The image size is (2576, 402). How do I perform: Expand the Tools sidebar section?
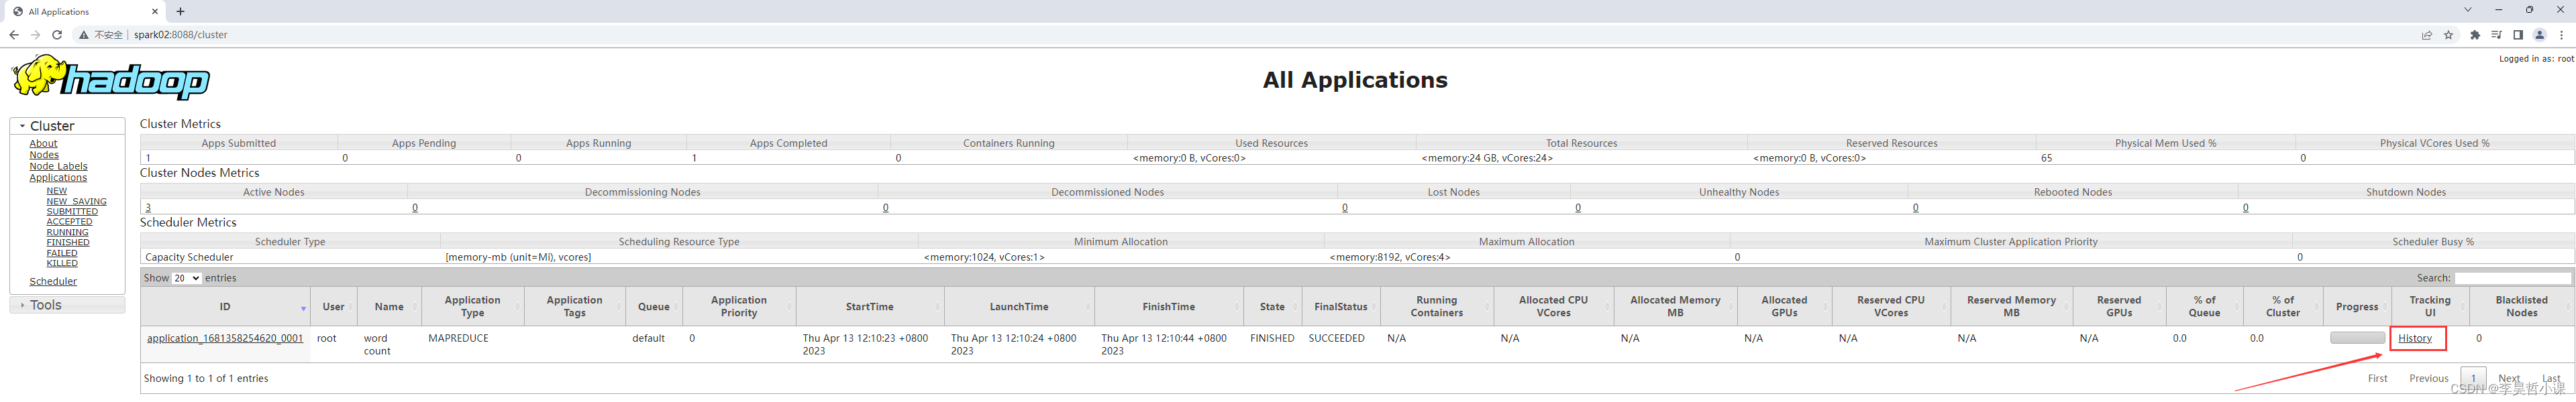point(67,306)
